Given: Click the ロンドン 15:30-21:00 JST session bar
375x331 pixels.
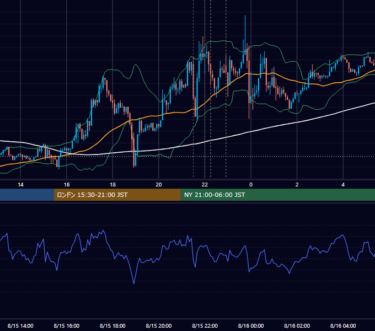Looking at the screenshot, I should [x=117, y=195].
